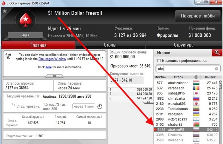Select player row kabayash

point(186,114)
